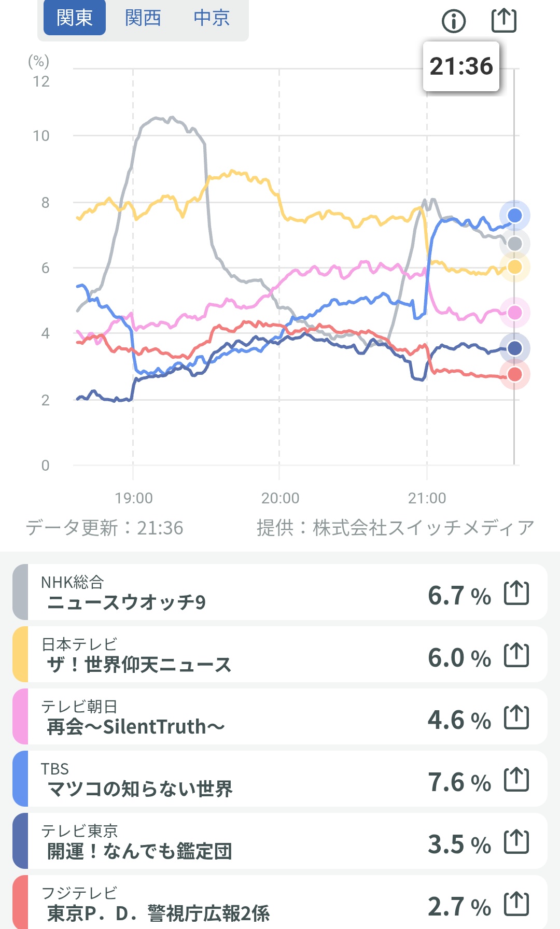Share the TBS マツコの知らない世界 rating
Image resolution: width=560 pixels, height=929 pixels.
pyautogui.click(x=516, y=780)
